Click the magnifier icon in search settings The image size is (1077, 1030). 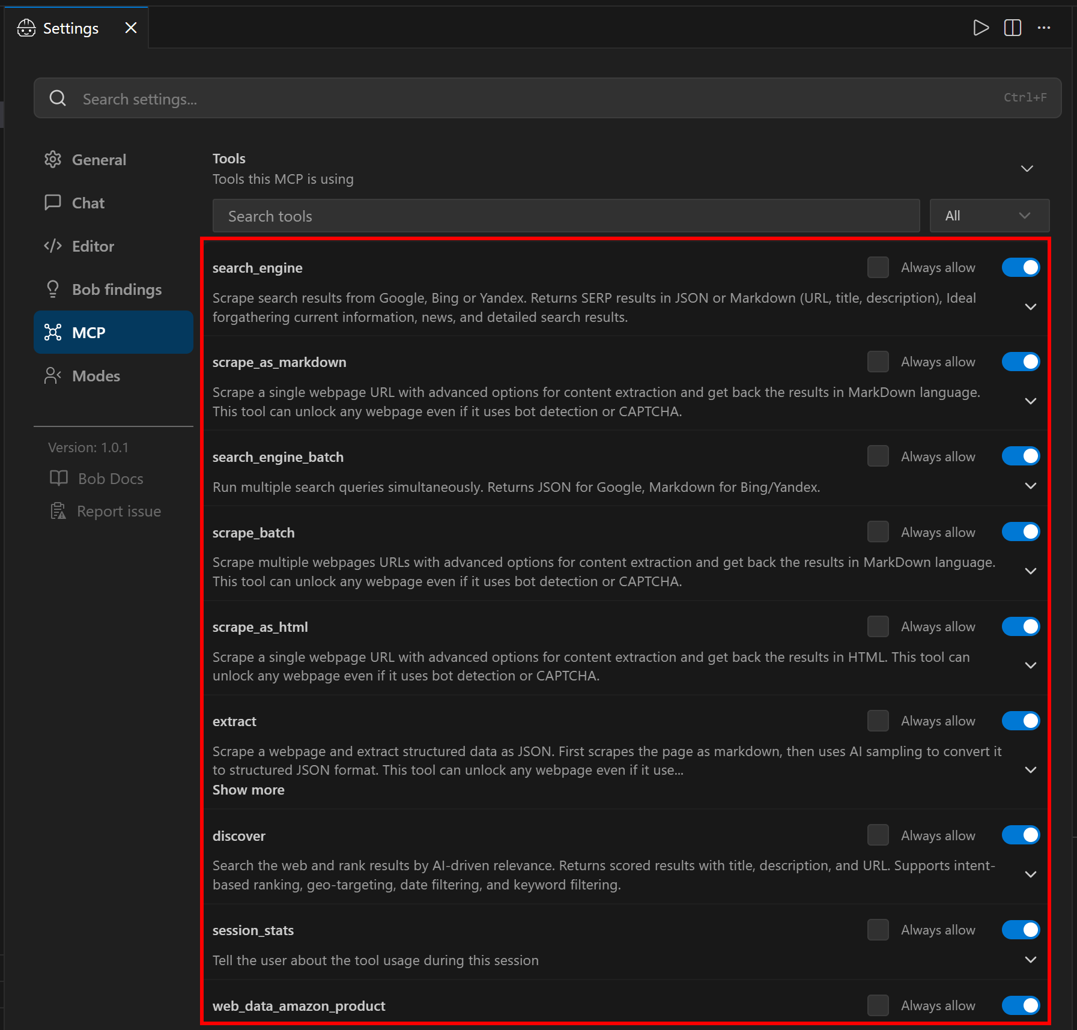point(58,98)
